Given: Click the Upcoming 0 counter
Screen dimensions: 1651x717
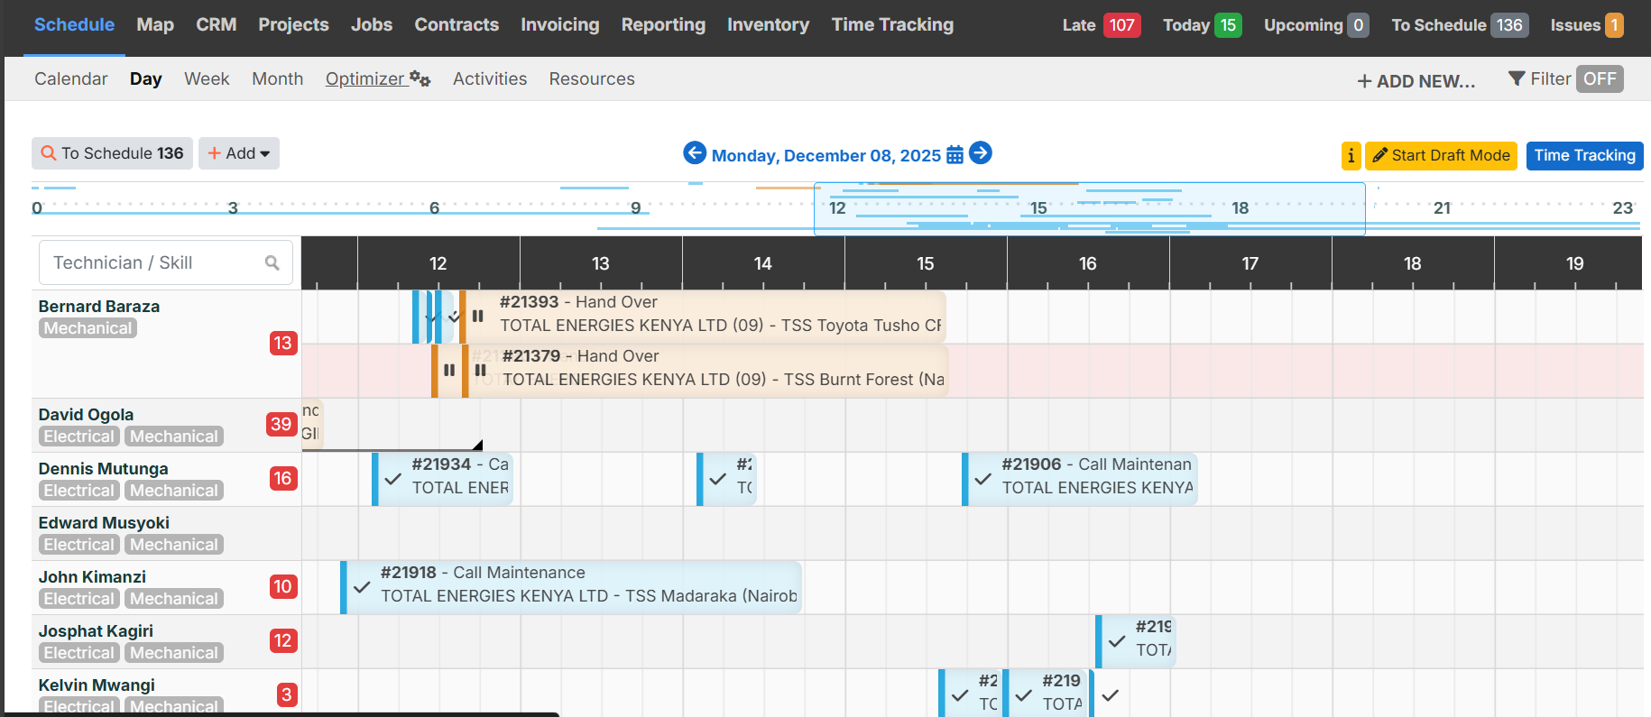Looking at the screenshot, I should (1316, 25).
